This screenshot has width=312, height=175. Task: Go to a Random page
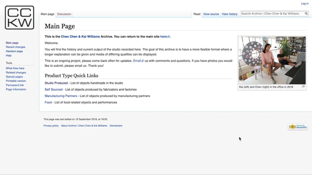[14, 51]
